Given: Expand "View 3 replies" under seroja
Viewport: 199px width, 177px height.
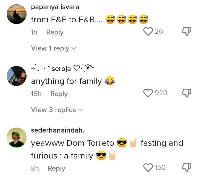Looking at the screenshot, I should pyautogui.click(x=57, y=110).
